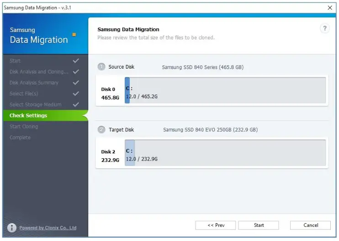Click the 12.0 / 232.9G value
This screenshot has height=241, width=339.
[x=142, y=159]
